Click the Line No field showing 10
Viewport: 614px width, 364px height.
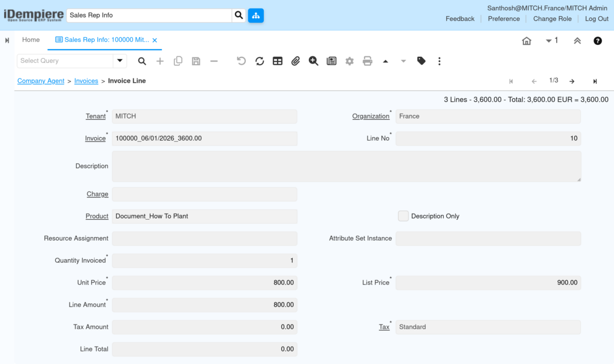point(488,138)
